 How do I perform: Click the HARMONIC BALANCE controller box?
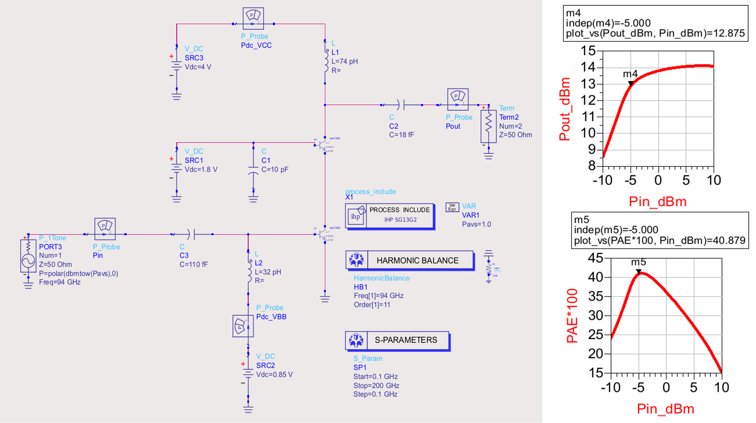pos(410,260)
